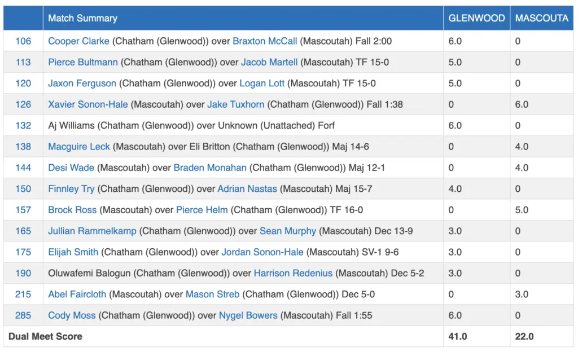Viewport: 578px width, 356px height.
Task: Open Finnley Try's profile link
Action: click(71, 189)
